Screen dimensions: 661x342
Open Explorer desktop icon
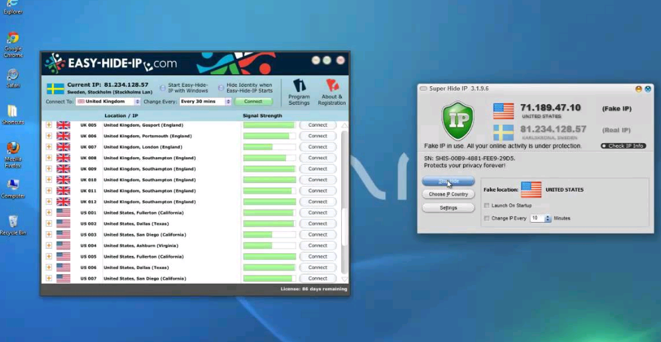(x=13, y=7)
